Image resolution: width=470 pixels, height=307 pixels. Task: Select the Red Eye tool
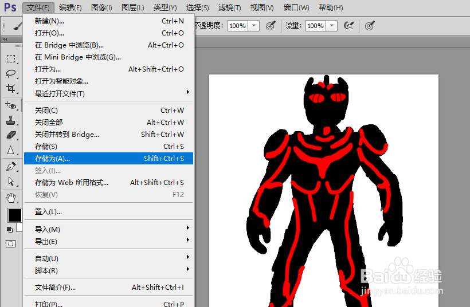(x=11, y=105)
